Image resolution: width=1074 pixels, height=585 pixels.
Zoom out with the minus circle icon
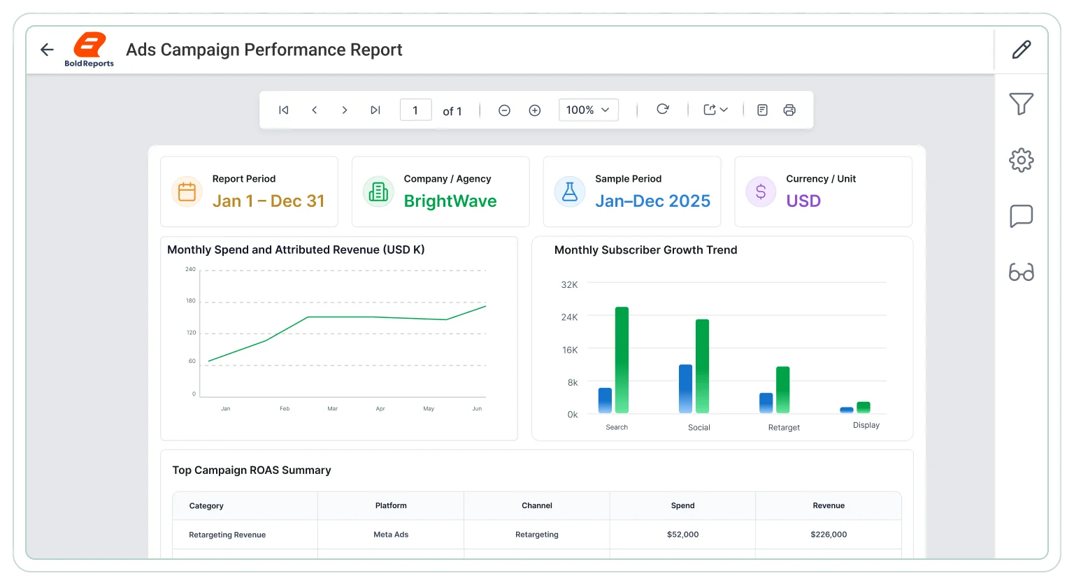pyautogui.click(x=504, y=110)
